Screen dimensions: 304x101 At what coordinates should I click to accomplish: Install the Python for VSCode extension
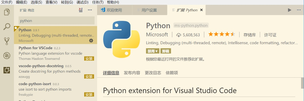point(89,59)
